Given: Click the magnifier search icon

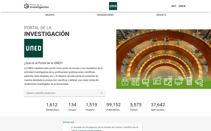Looking at the screenshot, I should [x=102, y=93].
